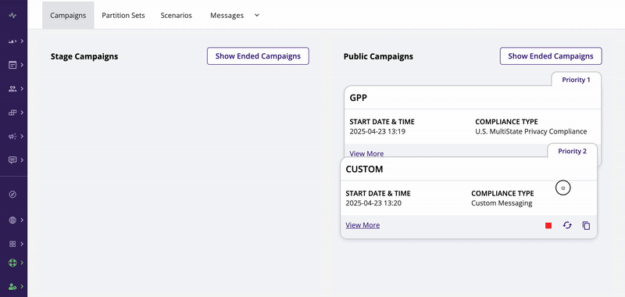The width and height of the screenshot is (625, 297).
Task: Open the green lifebuoy help icon
Action: (12, 263)
